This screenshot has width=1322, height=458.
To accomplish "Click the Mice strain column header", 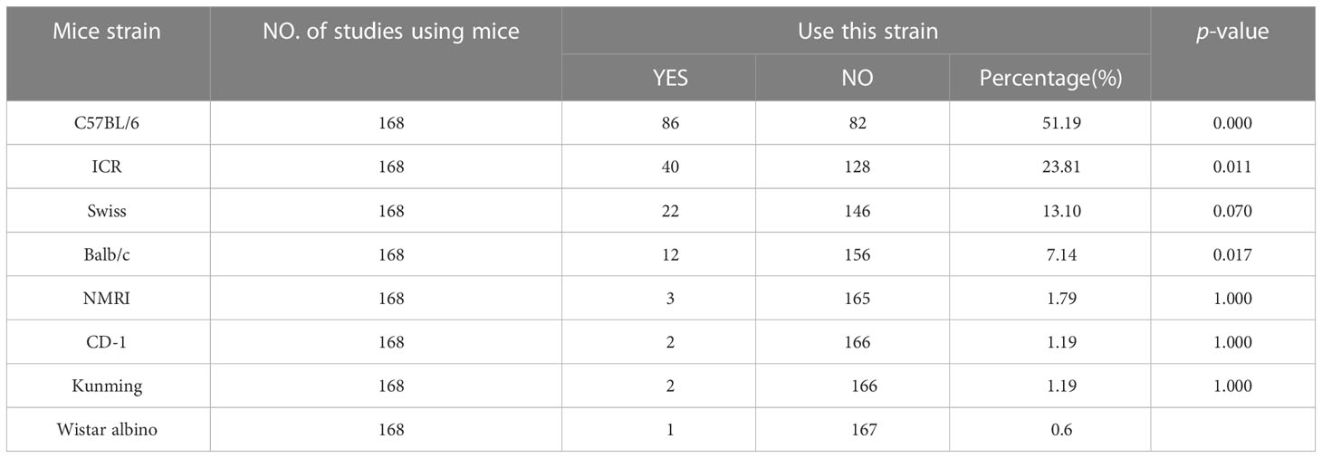I will pyautogui.click(x=107, y=32).
